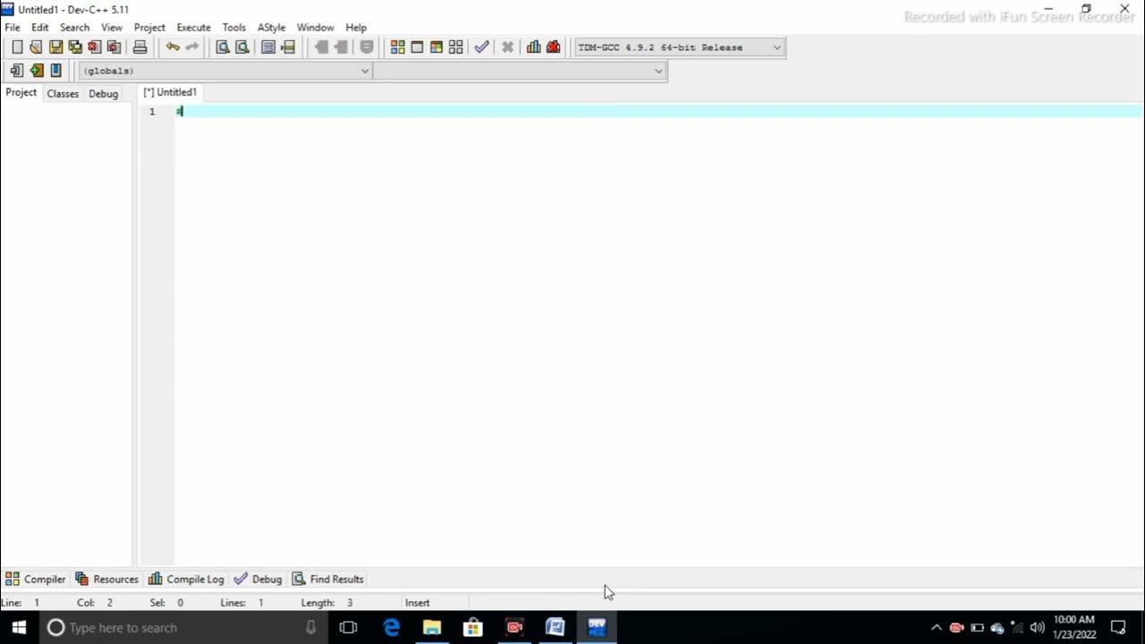This screenshot has width=1145, height=644.
Task: Click the Insert mode status text
Action: pyautogui.click(x=417, y=603)
